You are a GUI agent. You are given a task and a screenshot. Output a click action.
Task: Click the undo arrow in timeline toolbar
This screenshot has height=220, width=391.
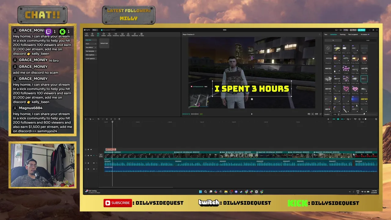pyautogui.click(x=98, y=119)
